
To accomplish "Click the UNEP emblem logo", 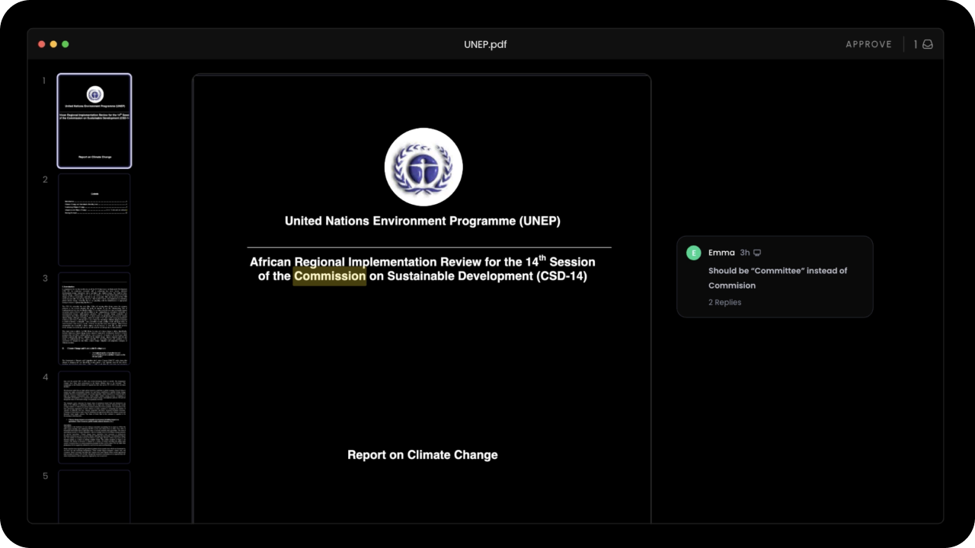I will [x=424, y=167].
